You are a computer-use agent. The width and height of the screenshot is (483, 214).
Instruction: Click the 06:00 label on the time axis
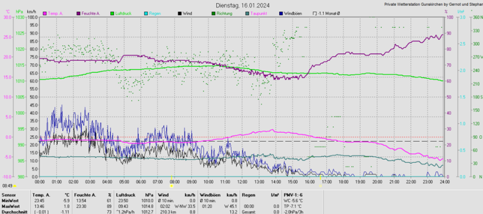pyautogui.click(x=141, y=182)
